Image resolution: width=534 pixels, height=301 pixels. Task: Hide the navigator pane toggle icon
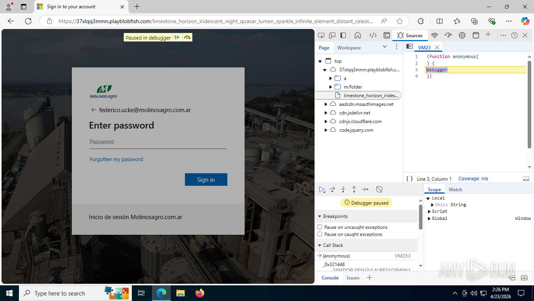(409, 46)
